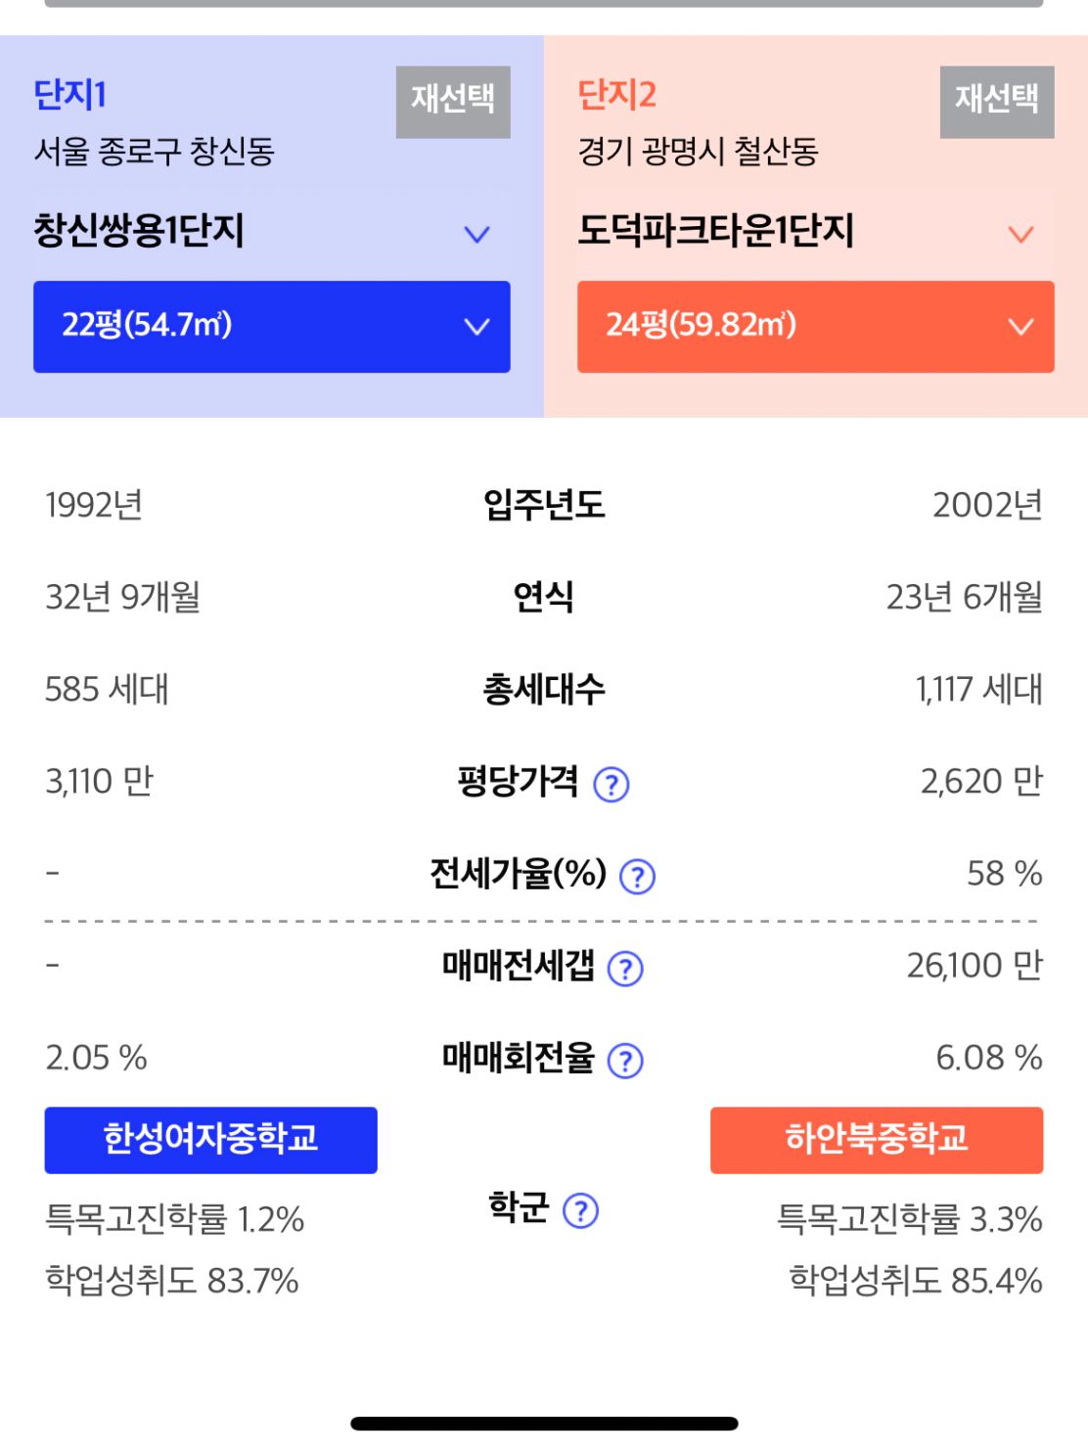Open the 24평(59.82㎡) size dropdown
The height and width of the screenshot is (1453, 1088).
click(x=815, y=326)
